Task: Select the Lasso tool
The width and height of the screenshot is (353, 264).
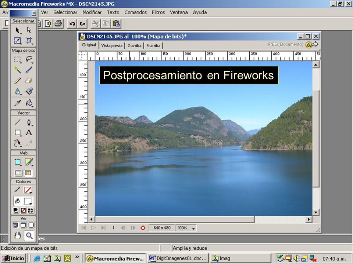Action: coord(29,60)
